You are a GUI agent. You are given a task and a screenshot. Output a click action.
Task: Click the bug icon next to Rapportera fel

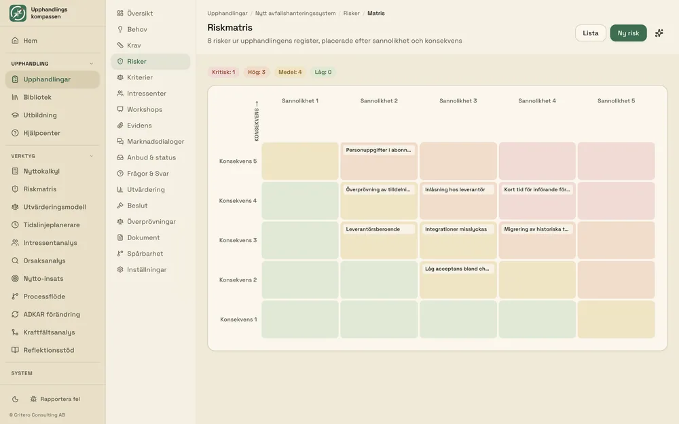coord(33,399)
